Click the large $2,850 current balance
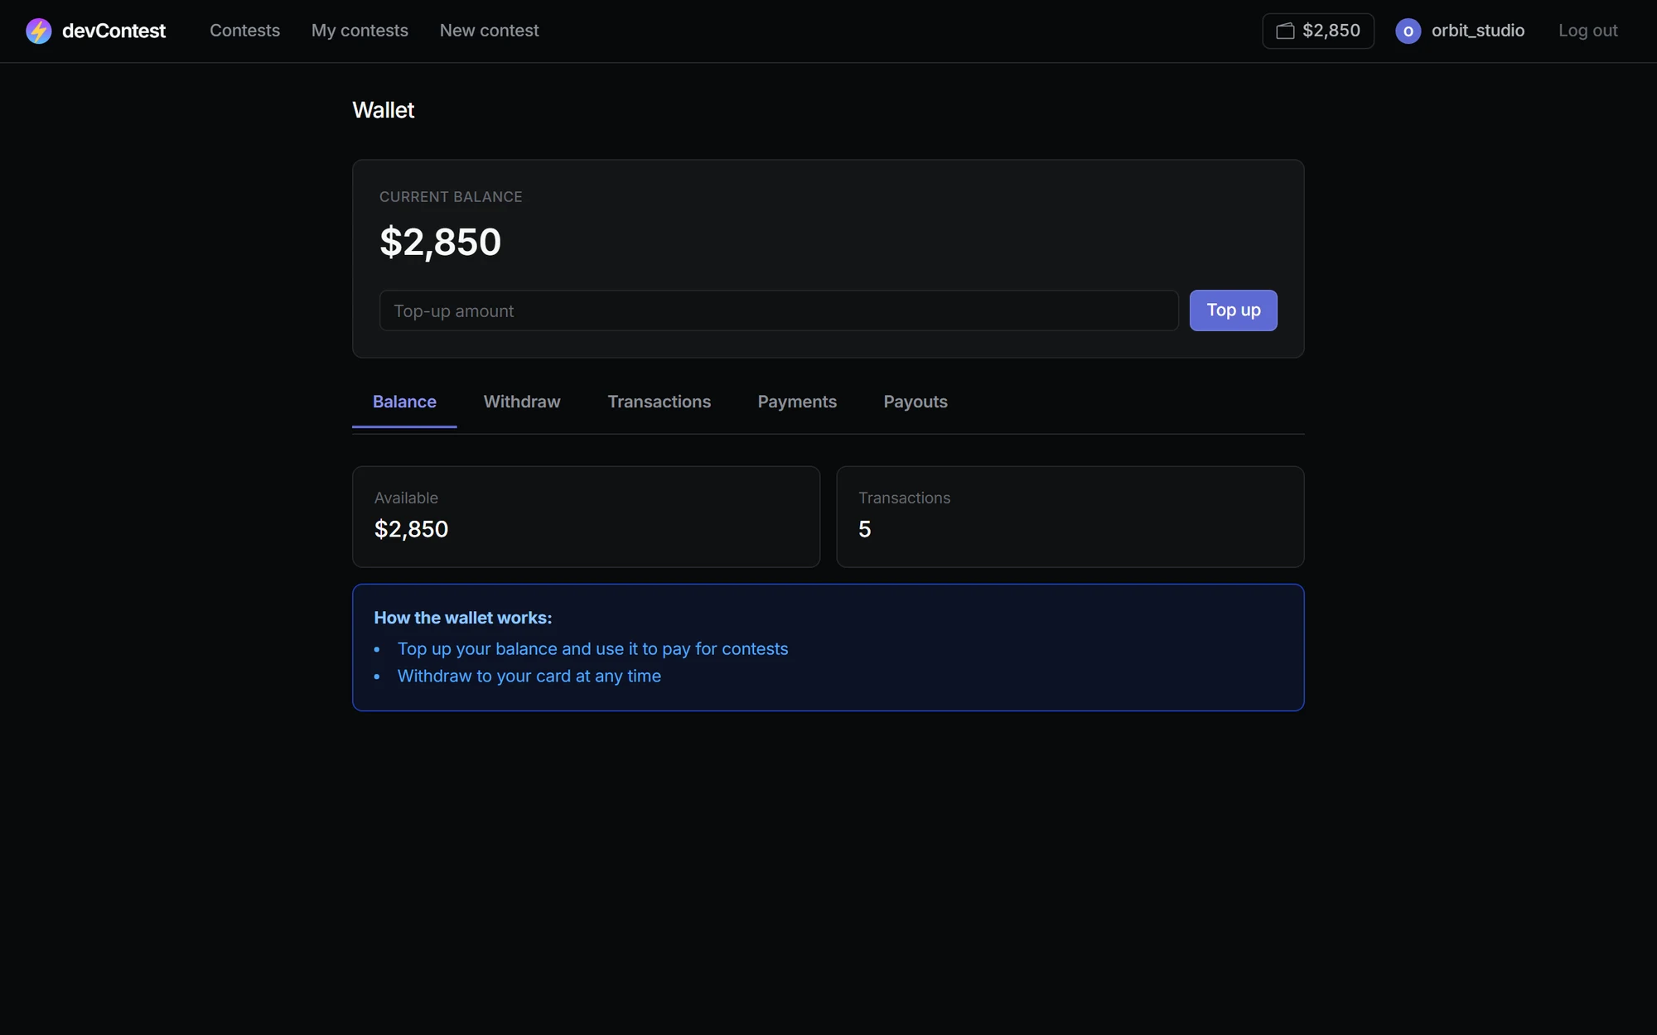 (440, 242)
